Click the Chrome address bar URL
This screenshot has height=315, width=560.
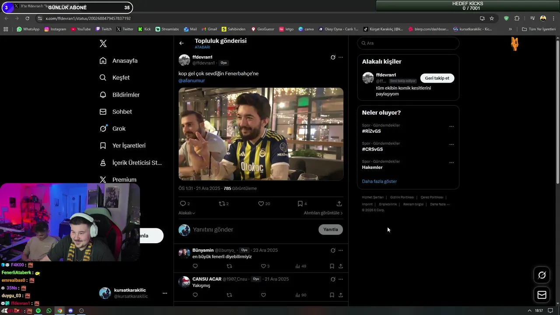tap(88, 18)
